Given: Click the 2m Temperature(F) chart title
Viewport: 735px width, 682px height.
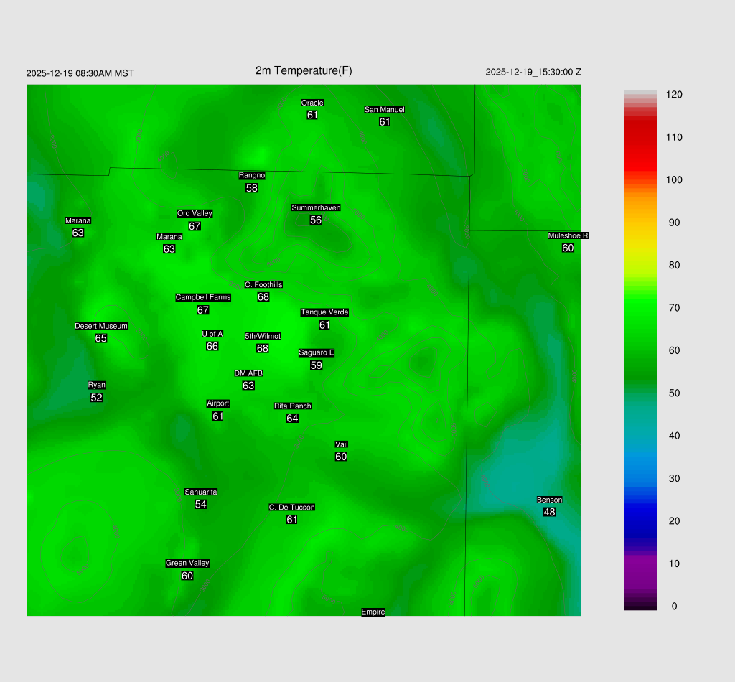Looking at the screenshot, I should click(x=304, y=70).
